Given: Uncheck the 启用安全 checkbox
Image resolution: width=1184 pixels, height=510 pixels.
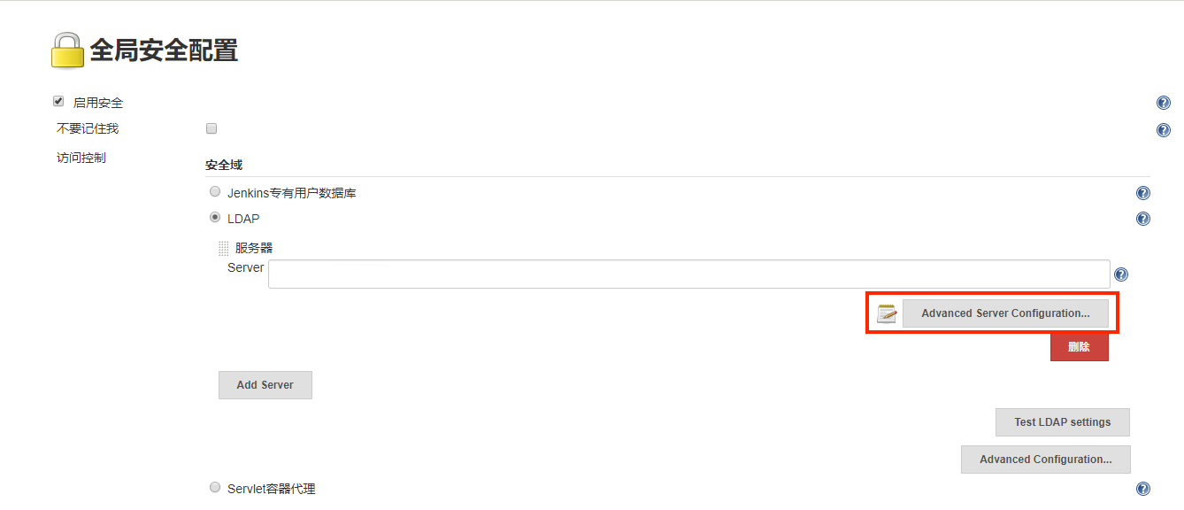Looking at the screenshot, I should (x=59, y=102).
